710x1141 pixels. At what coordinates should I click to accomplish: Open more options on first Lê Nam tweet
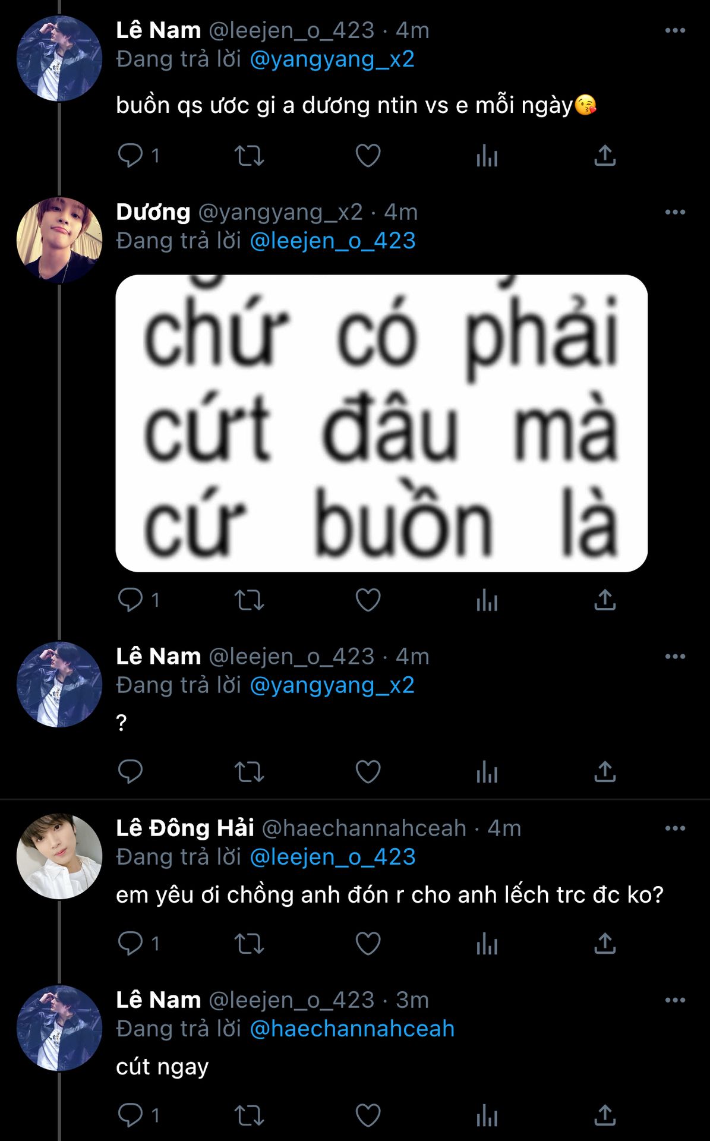pyautogui.click(x=675, y=30)
